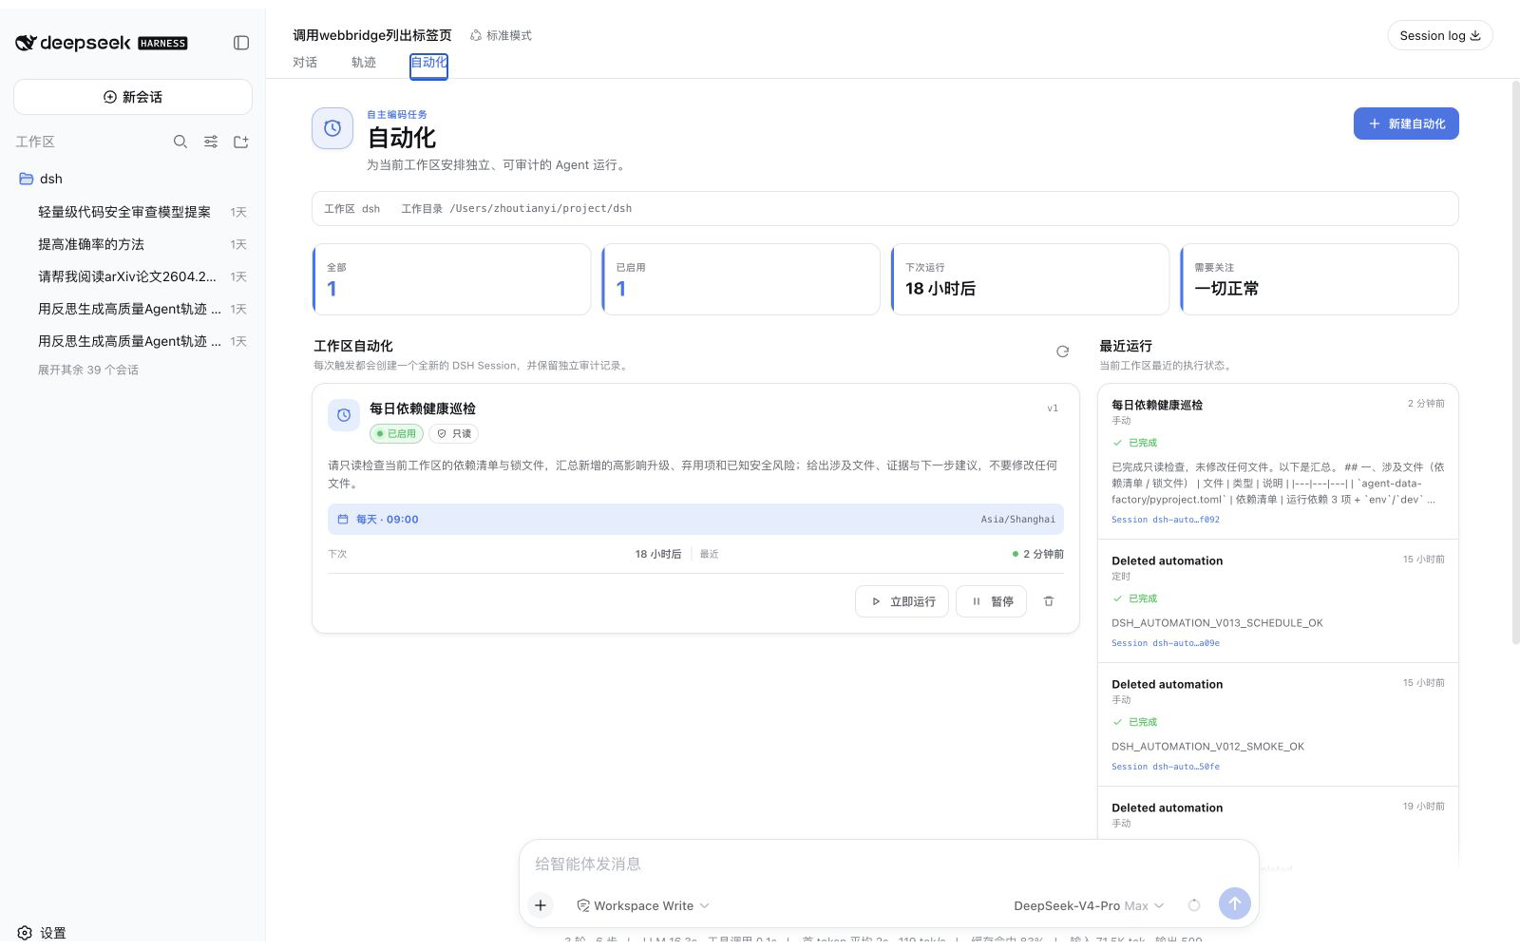Click the automation clock header icon

coord(332,128)
